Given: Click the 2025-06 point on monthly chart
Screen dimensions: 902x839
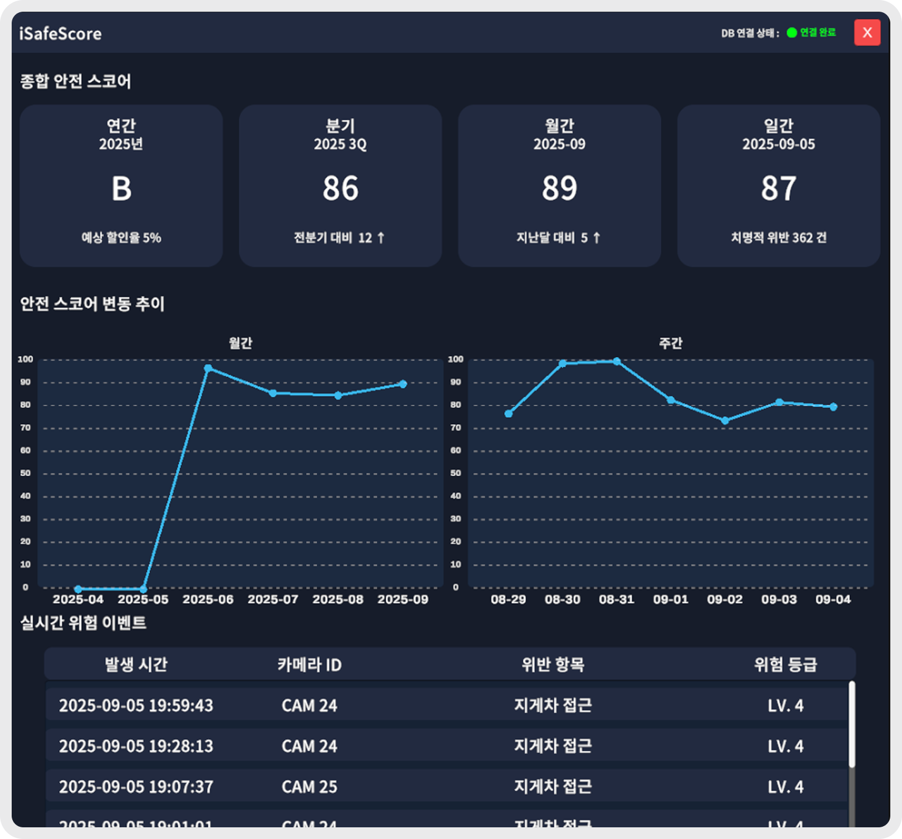Looking at the screenshot, I should tap(208, 368).
